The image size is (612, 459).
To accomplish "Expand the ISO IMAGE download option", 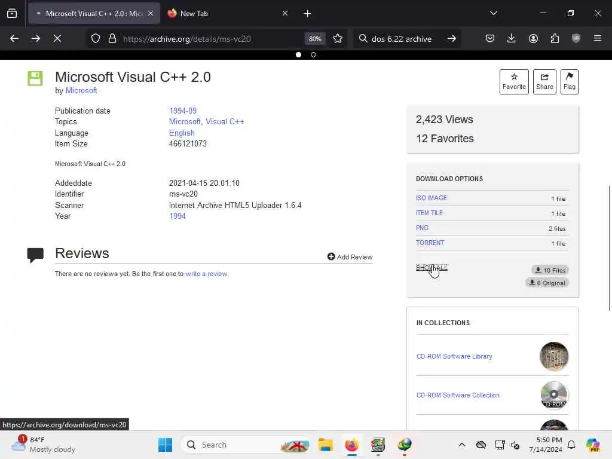I will click(x=432, y=198).
